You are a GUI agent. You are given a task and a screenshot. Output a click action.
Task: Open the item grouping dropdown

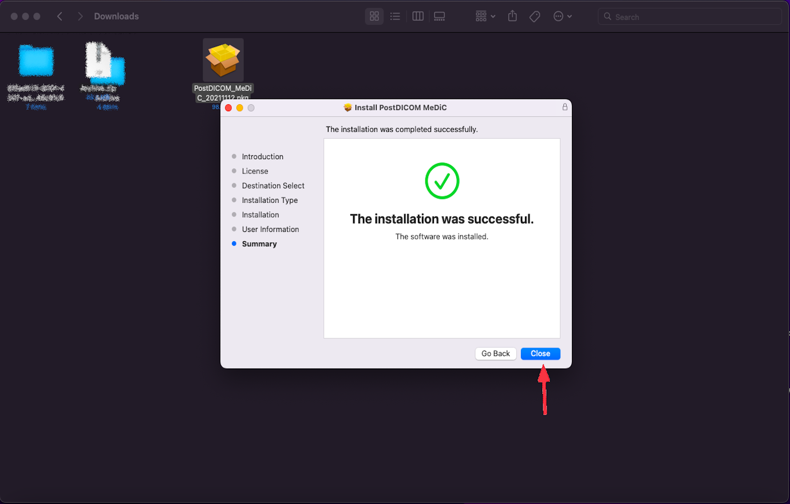[484, 16]
